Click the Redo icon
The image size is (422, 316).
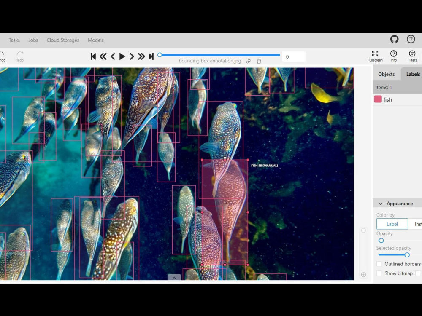[x=19, y=56]
